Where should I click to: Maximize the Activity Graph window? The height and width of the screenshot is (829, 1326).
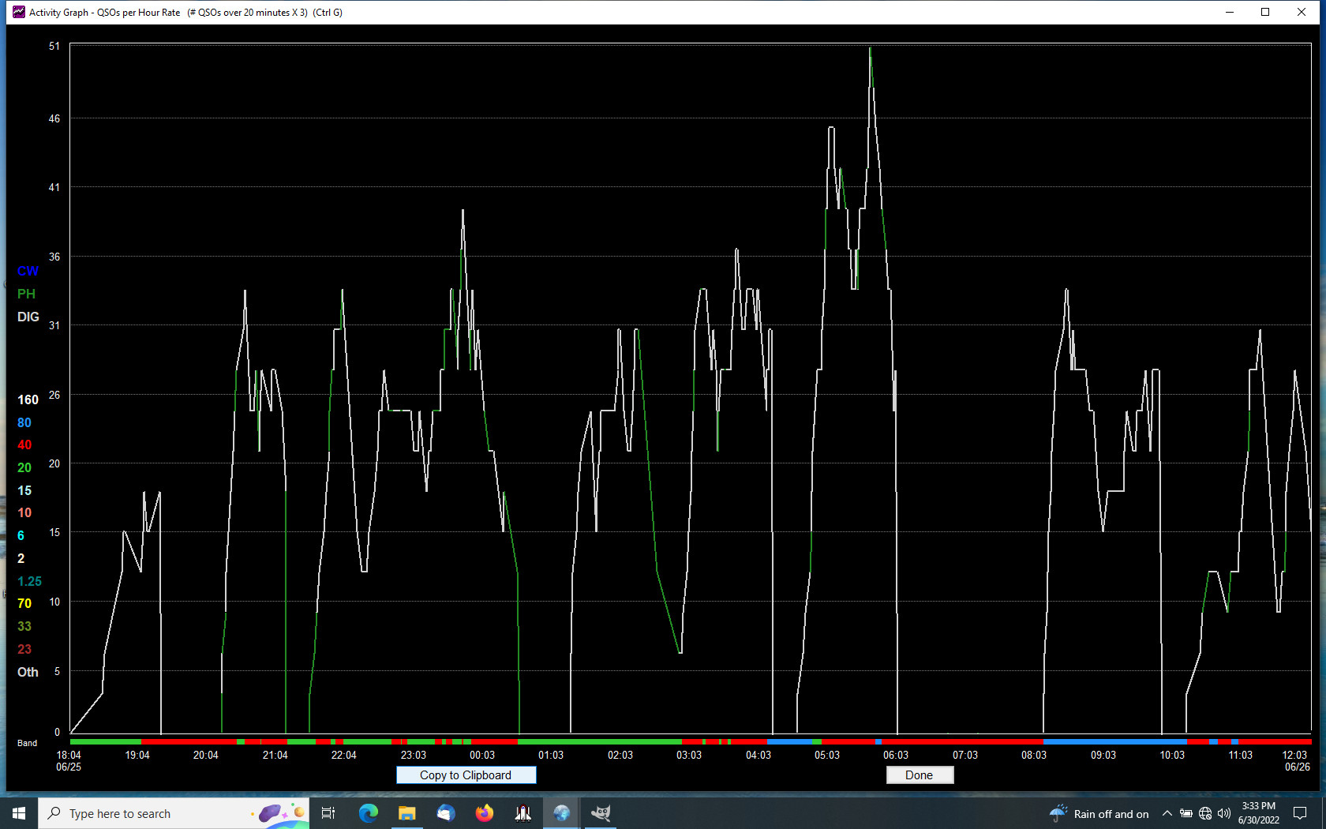[x=1265, y=12]
